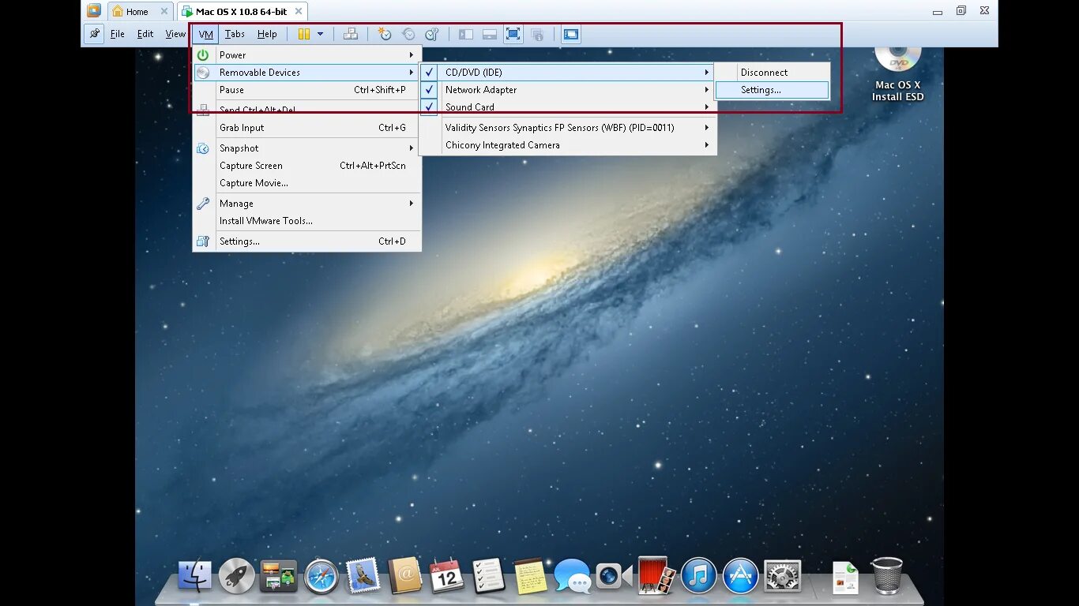Open FaceTime camera icon in dock

(x=614, y=577)
